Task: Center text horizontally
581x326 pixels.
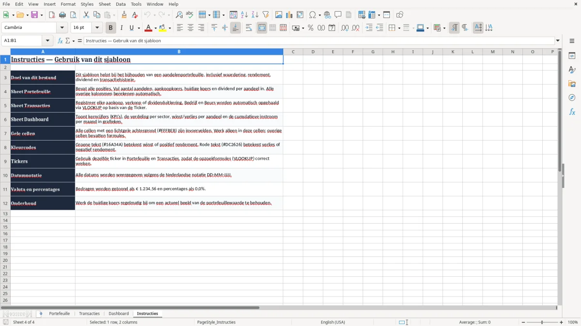Action: point(190,28)
